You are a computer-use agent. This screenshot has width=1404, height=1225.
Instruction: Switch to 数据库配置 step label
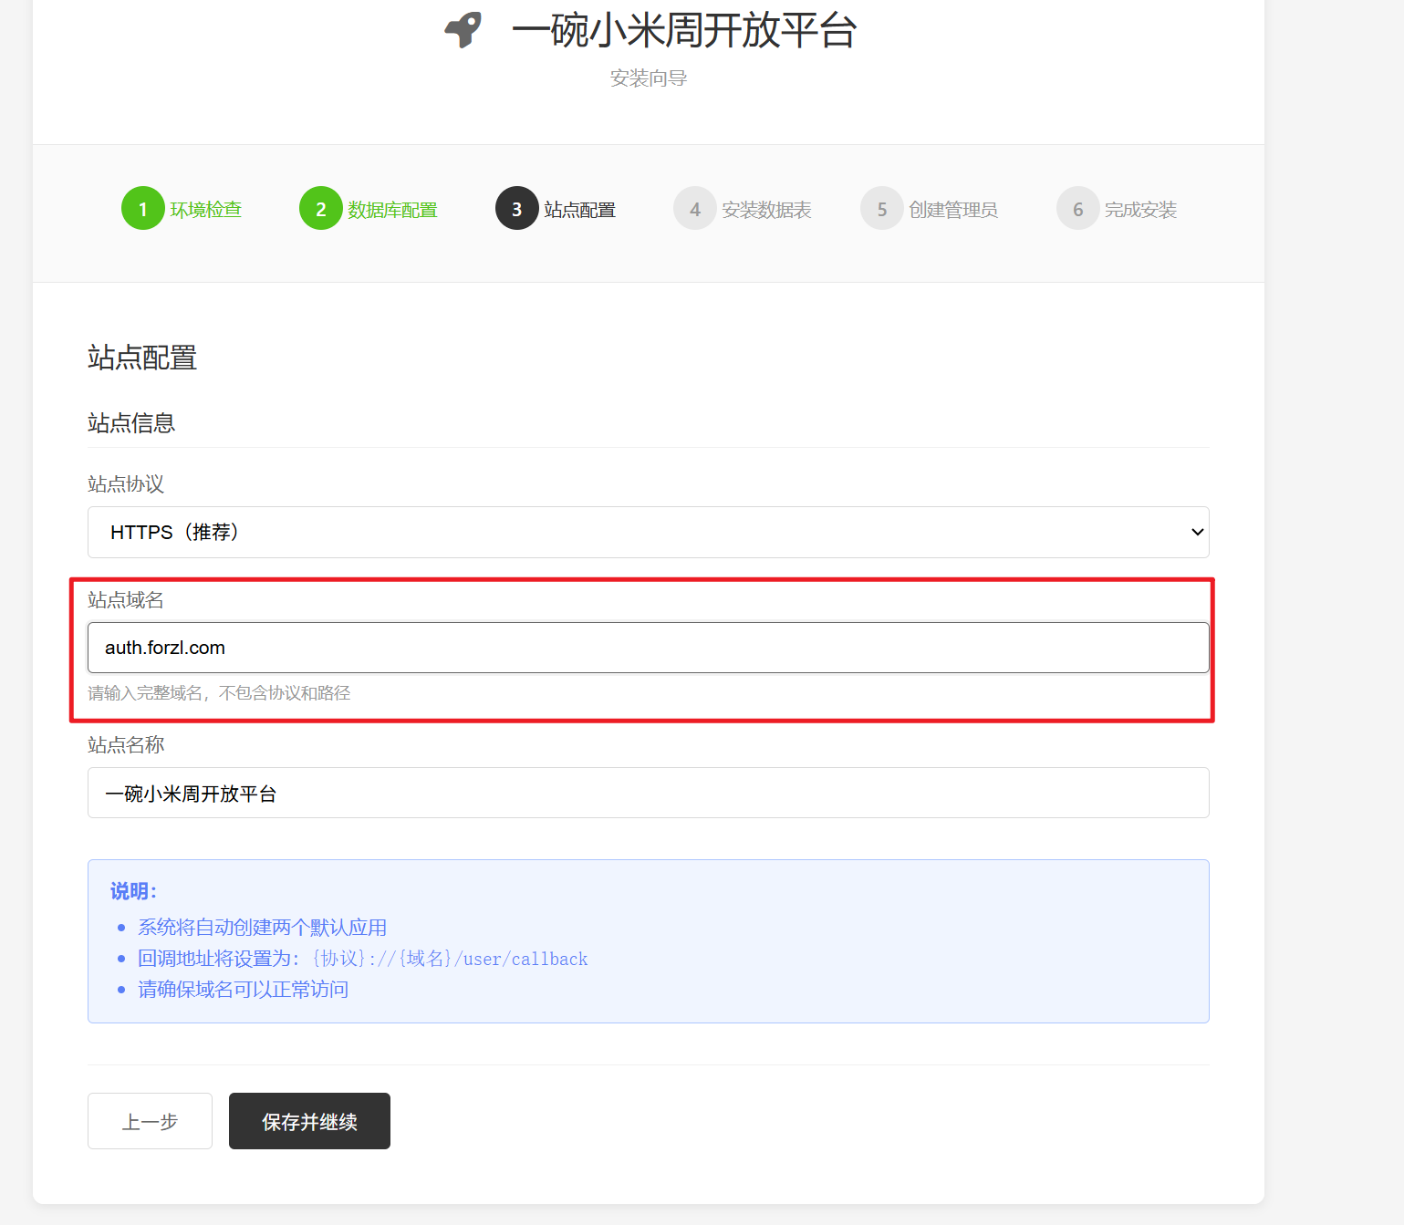pyautogui.click(x=392, y=208)
